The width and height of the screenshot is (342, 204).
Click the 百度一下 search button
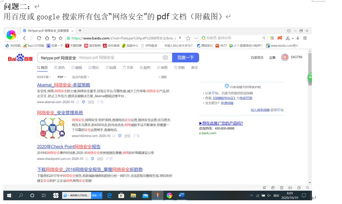click(x=185, y=57)
